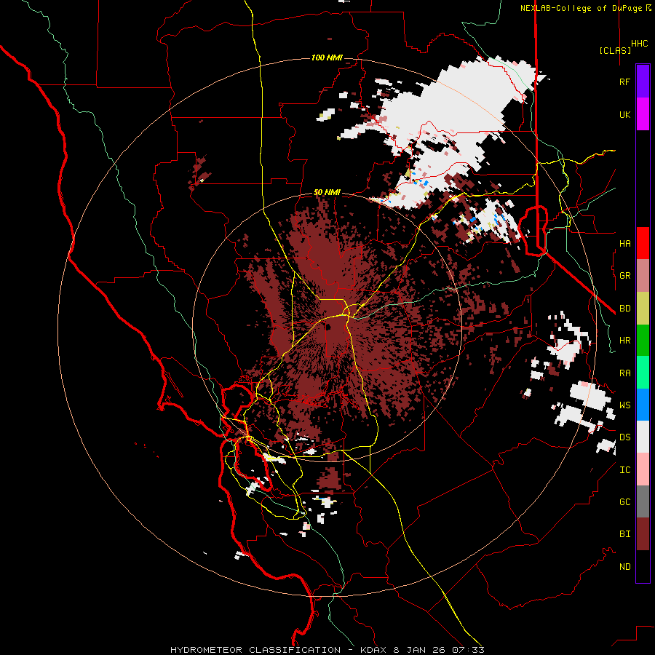Click the BI legend label
The image size is (655, 655).
625,534
